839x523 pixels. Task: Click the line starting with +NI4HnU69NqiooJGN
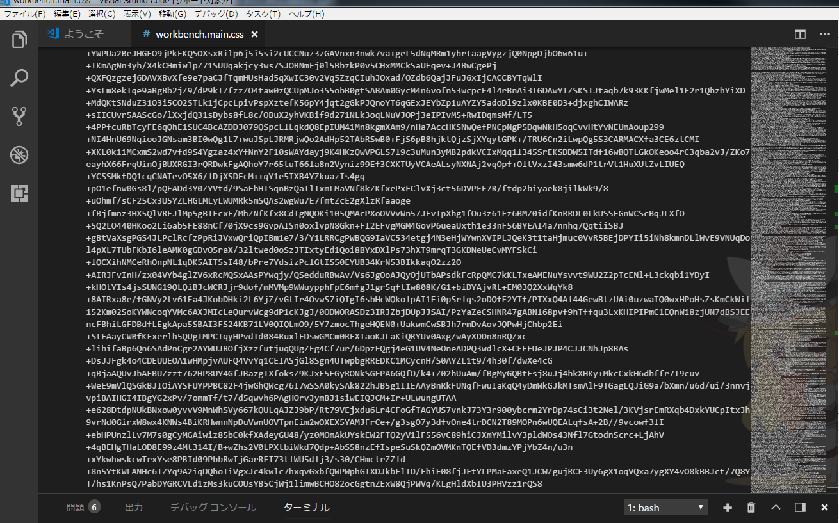coord(393,140)
